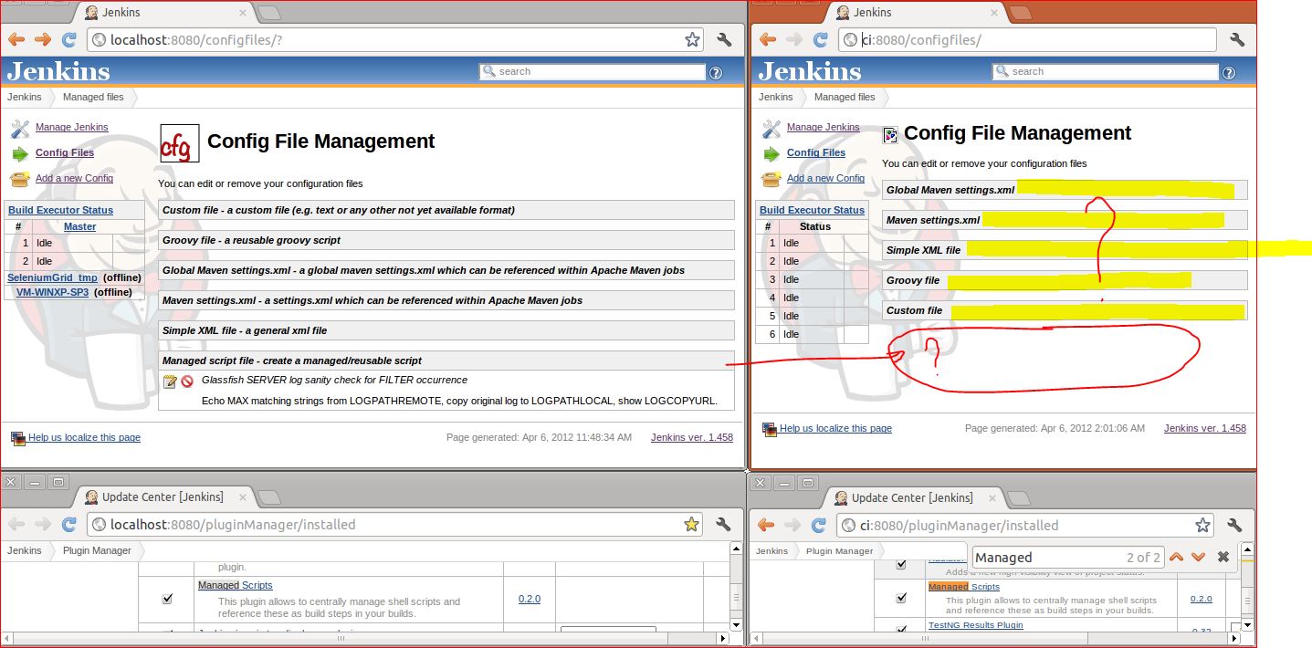The height and width of the screenshot is (648, 1312).
Task: Click the Build Executor Status link in the ci window
Action: [x=812, y=210]
